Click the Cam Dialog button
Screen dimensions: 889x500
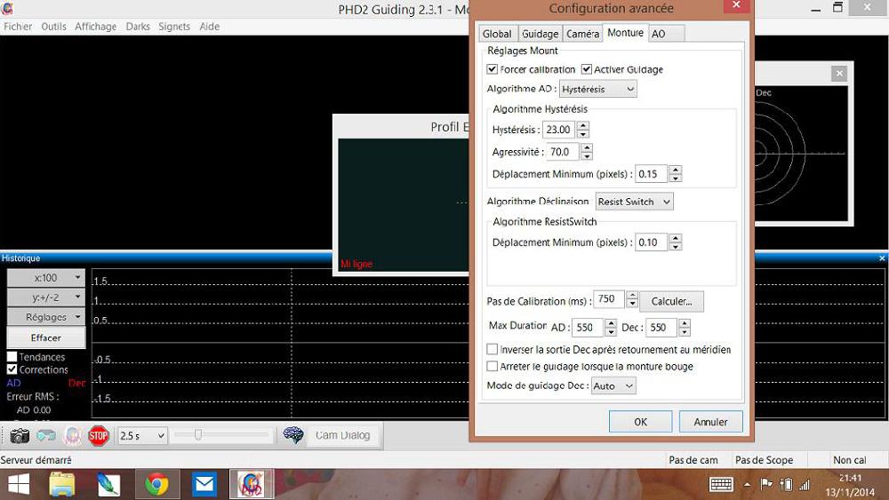click(342, 435)
